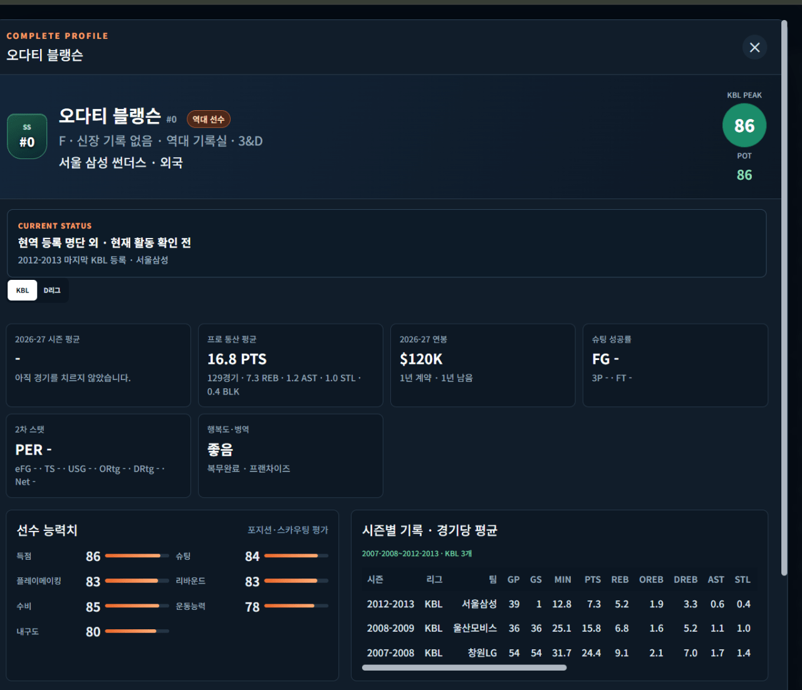Click the 리바운드 rating bar
This screenshot has height=690, width=802.
point(296,581)
